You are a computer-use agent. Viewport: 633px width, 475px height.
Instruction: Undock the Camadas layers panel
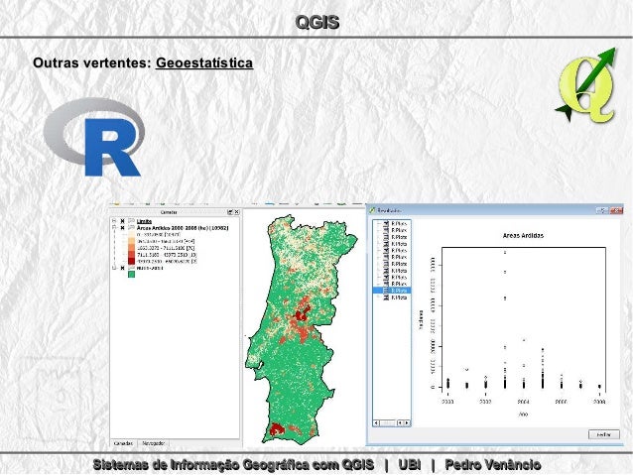click(x=230, y=212)
